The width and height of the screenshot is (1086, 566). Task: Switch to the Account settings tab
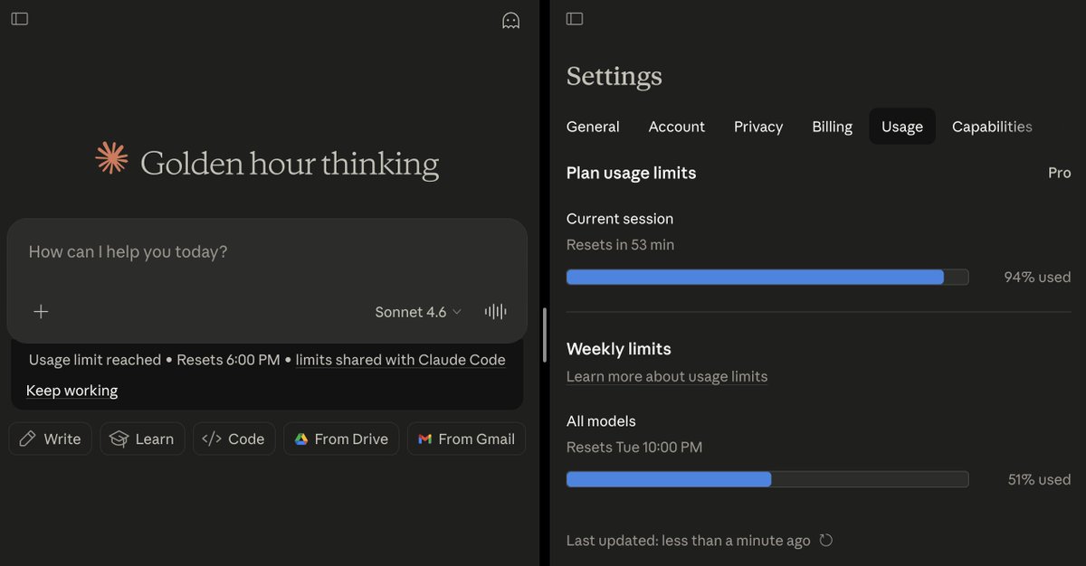[x=677, y=127]
